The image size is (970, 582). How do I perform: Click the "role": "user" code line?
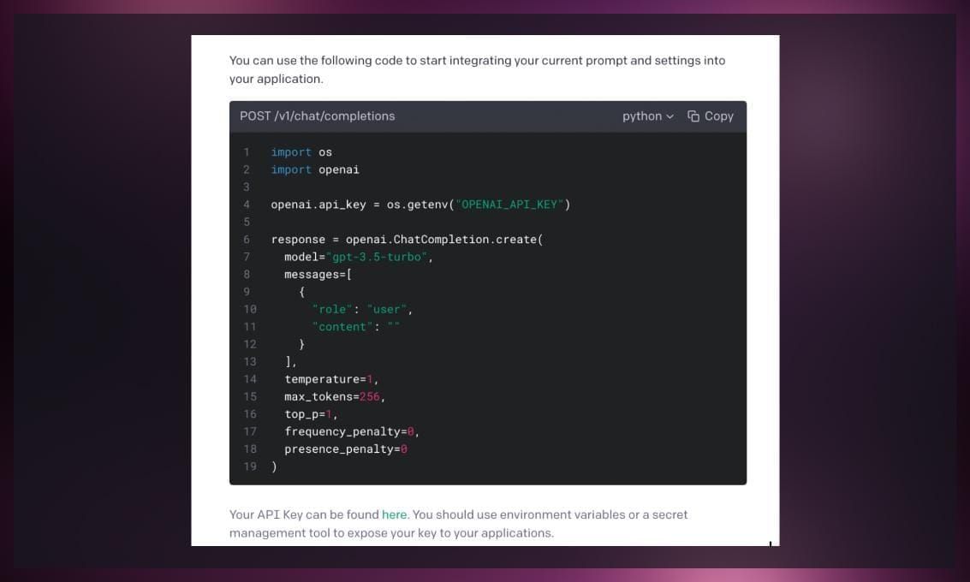point(362,309)
